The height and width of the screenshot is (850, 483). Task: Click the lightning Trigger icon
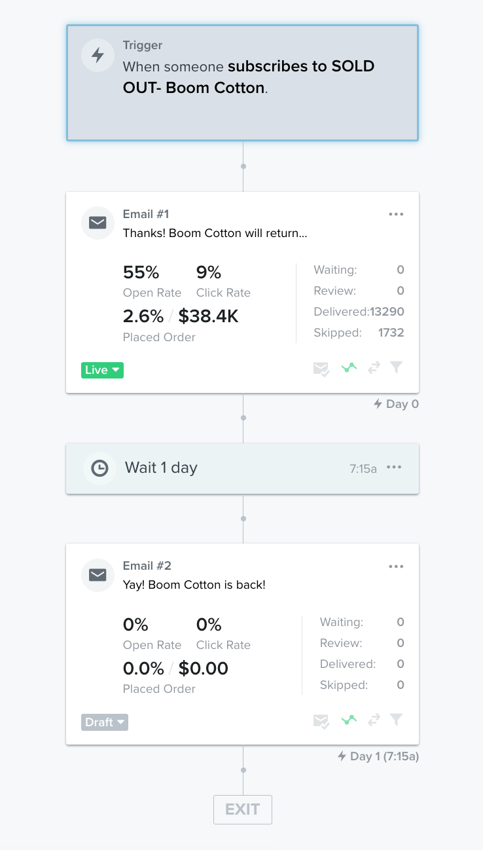[98, 56]
